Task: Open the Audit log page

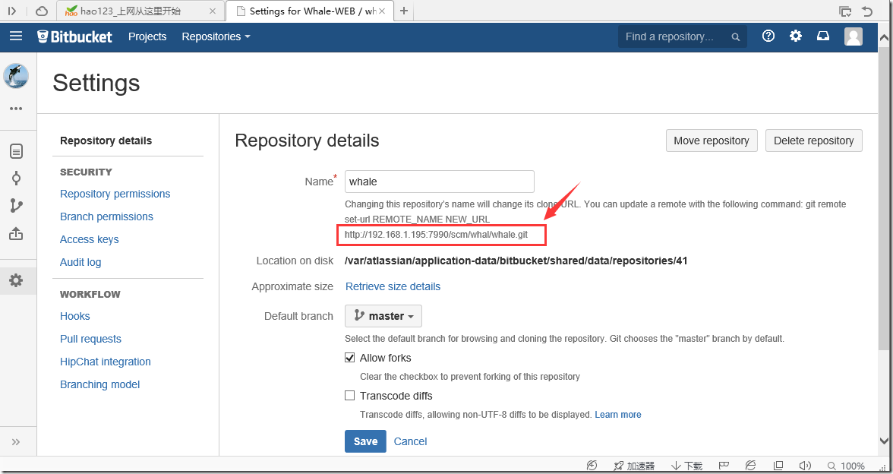Action: coord(80,262)
